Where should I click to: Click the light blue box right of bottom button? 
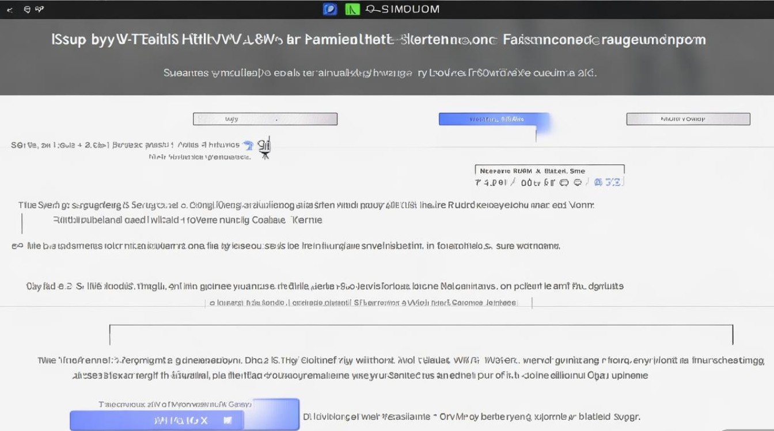coord(271,414)
